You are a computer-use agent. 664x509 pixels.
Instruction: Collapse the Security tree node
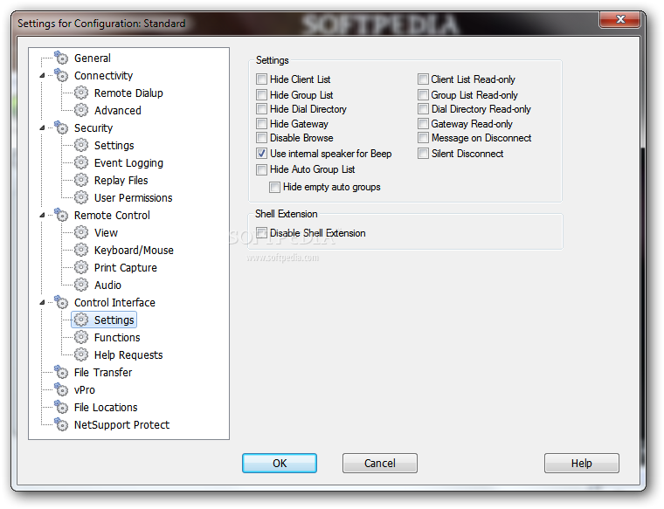click(42, 127)
